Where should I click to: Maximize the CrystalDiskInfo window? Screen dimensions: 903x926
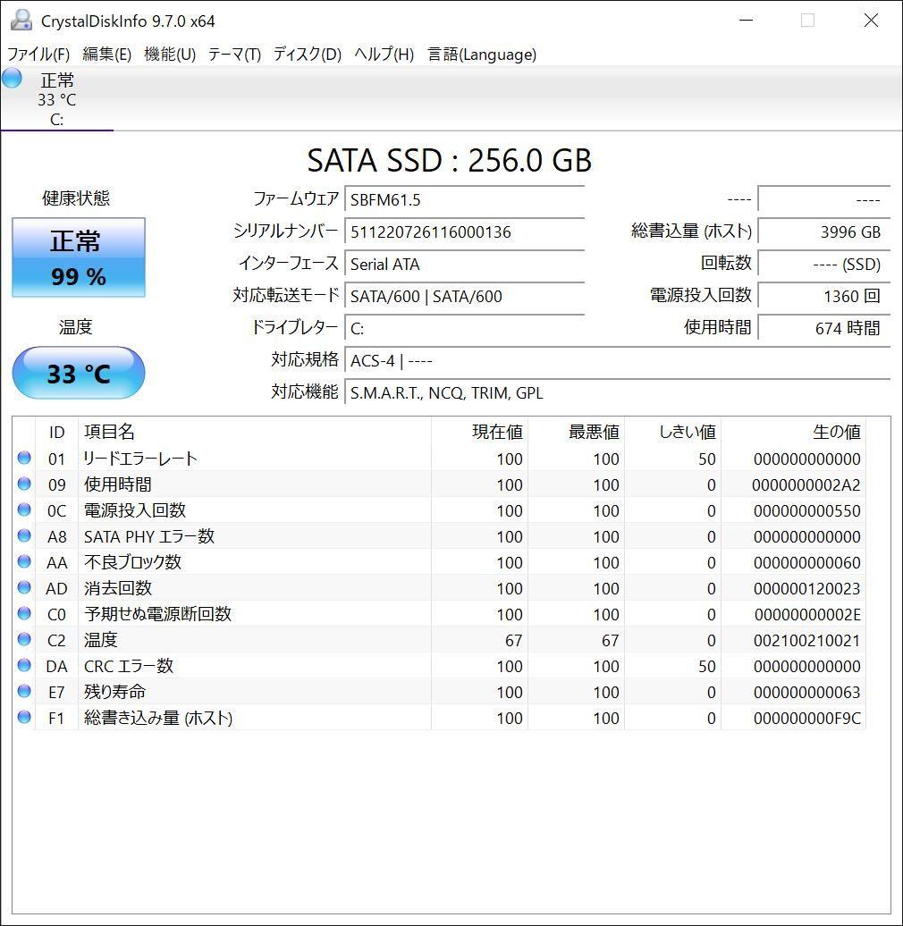(x=807, y=21)
